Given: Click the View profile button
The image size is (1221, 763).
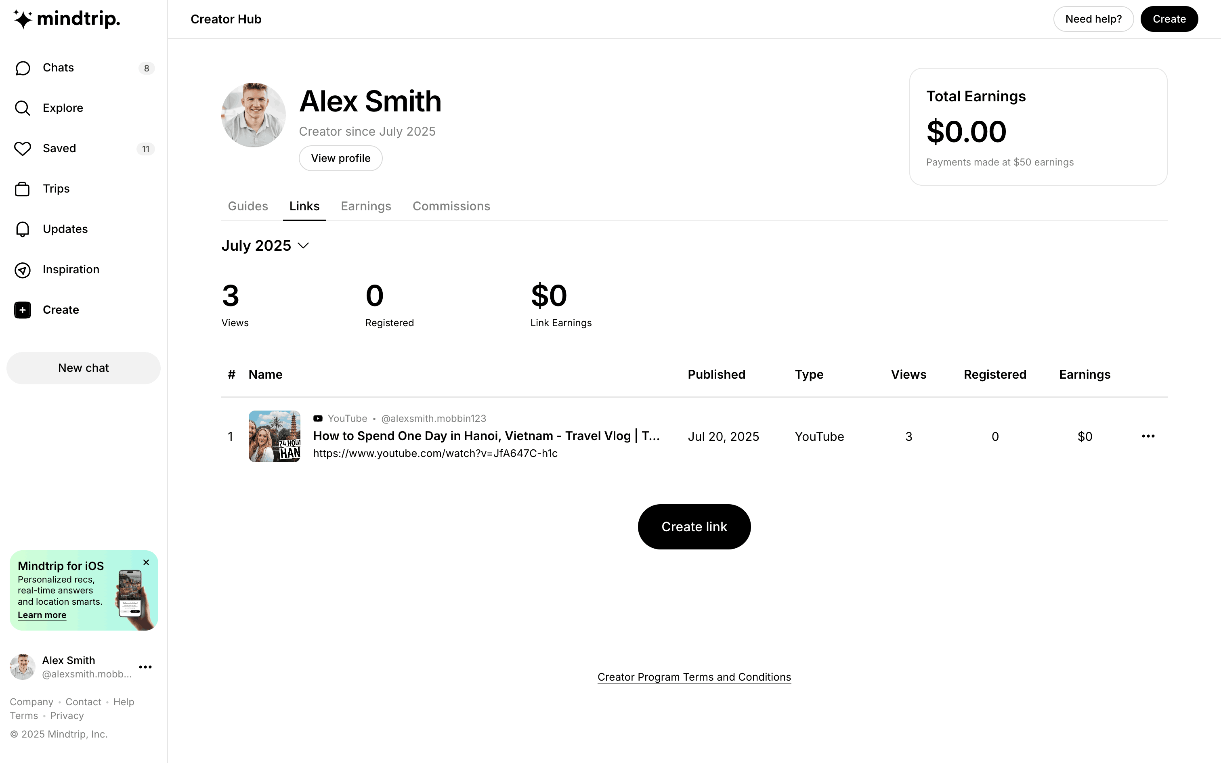Looking at the screenshot, I should point(340,158).
